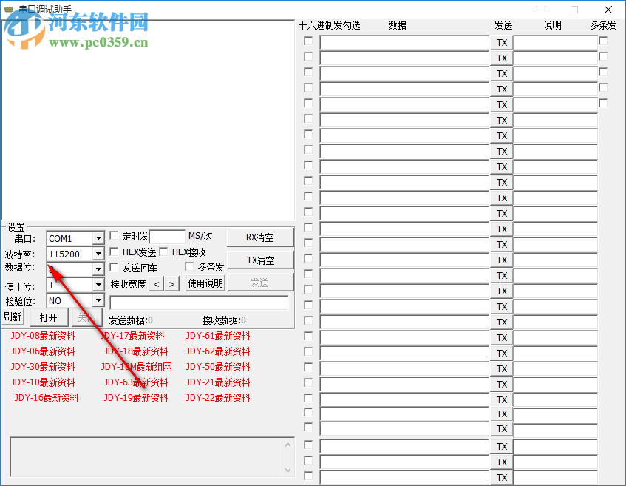Check the 多条发 checkbox in settings
The height and width of the screenshot is (486, 626).
point(189,266)
